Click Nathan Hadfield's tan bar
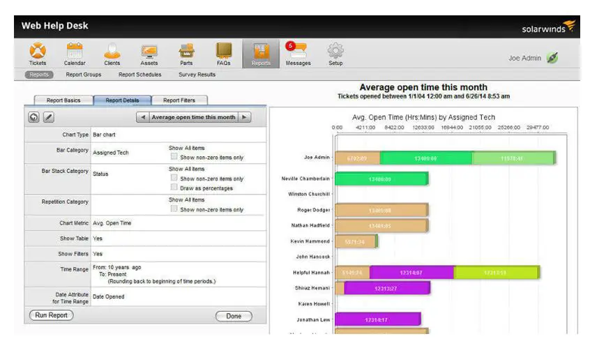Image resolution: width=590 pixels, height=341 pixels. [381, 225]
